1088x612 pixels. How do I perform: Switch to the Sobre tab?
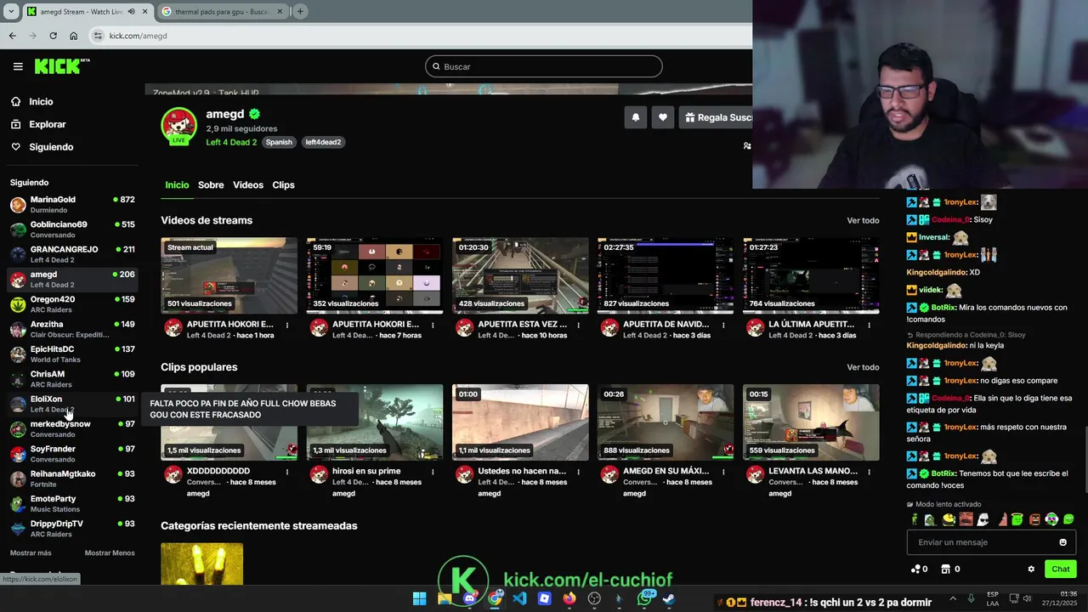point(211,184)
